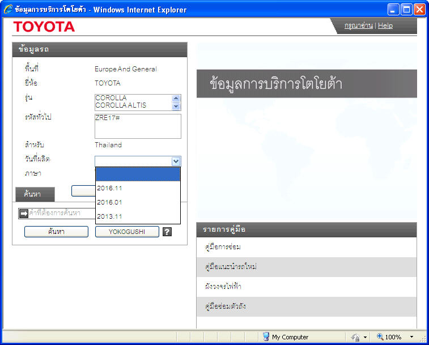Image resolution: width=429 pixels, height=345 pixels.
Task: Click the Europe And General region value
Action: [x=126, y=69]
